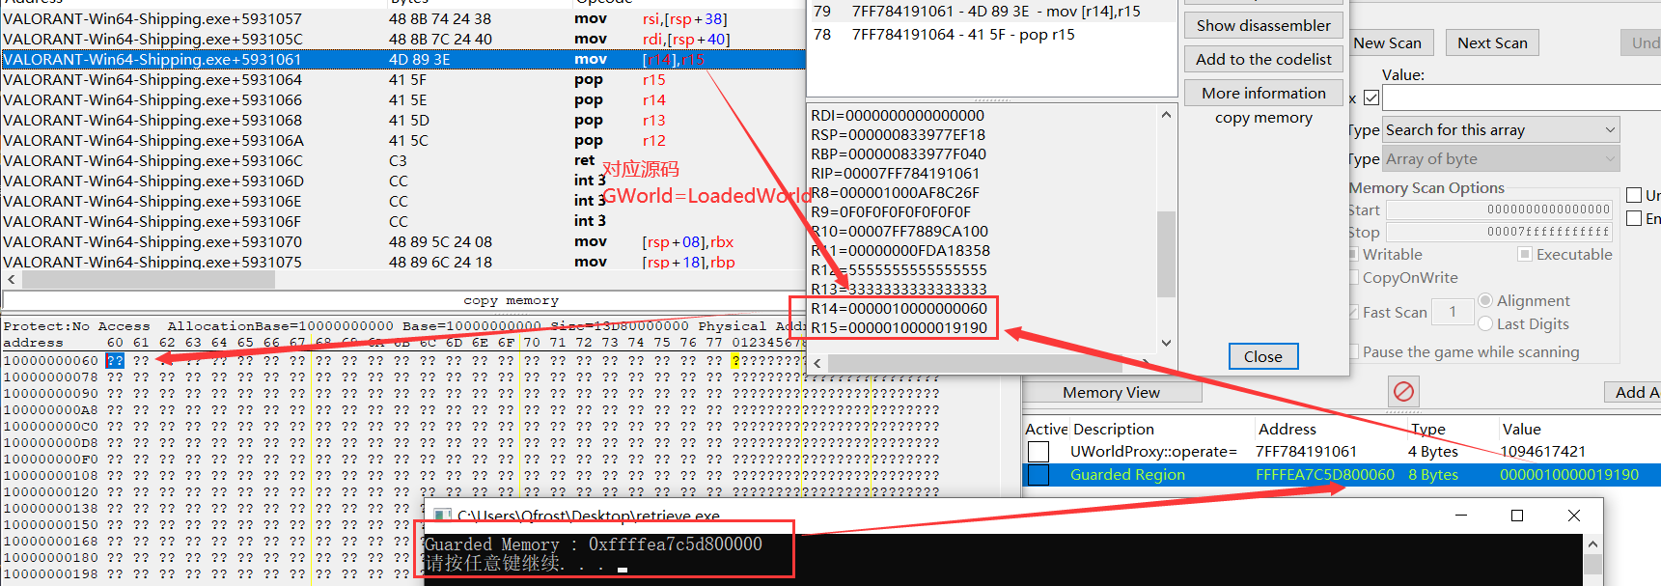This screenshot has width=1661, height=586.
Task: Select the 'mov [rsp+08],rbx' disassembler row
Action: point(403,241)
